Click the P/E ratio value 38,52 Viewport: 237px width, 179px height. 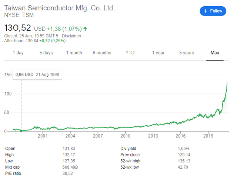69,173
